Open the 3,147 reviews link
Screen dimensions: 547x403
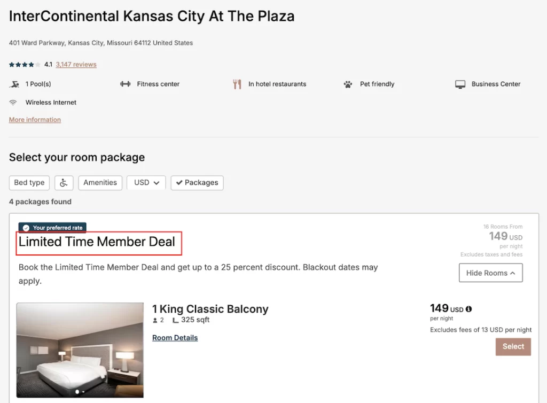76,65
